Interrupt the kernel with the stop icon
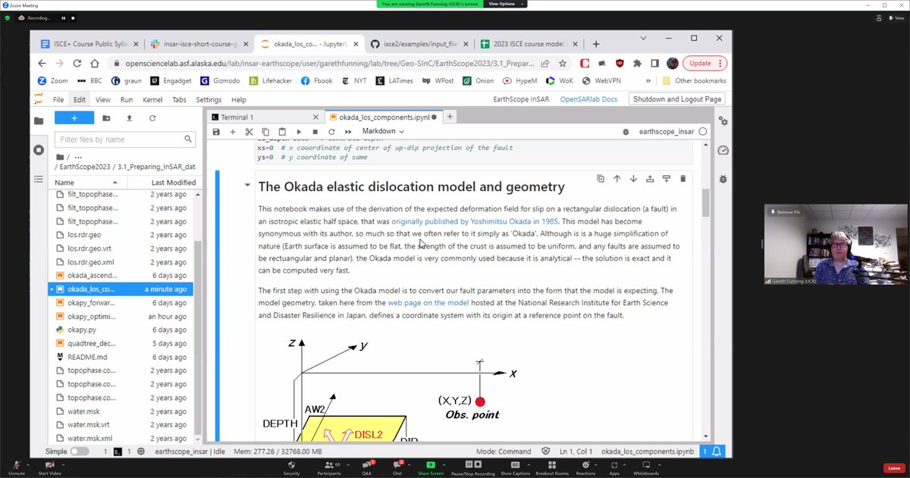Viewport: 910px width, 478px height. tap(315, 132)
